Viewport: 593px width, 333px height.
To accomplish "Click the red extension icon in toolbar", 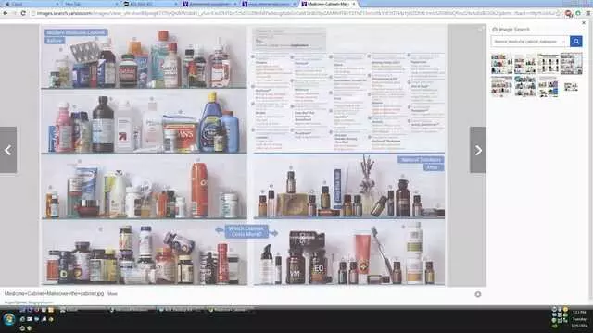I will 568,13.
